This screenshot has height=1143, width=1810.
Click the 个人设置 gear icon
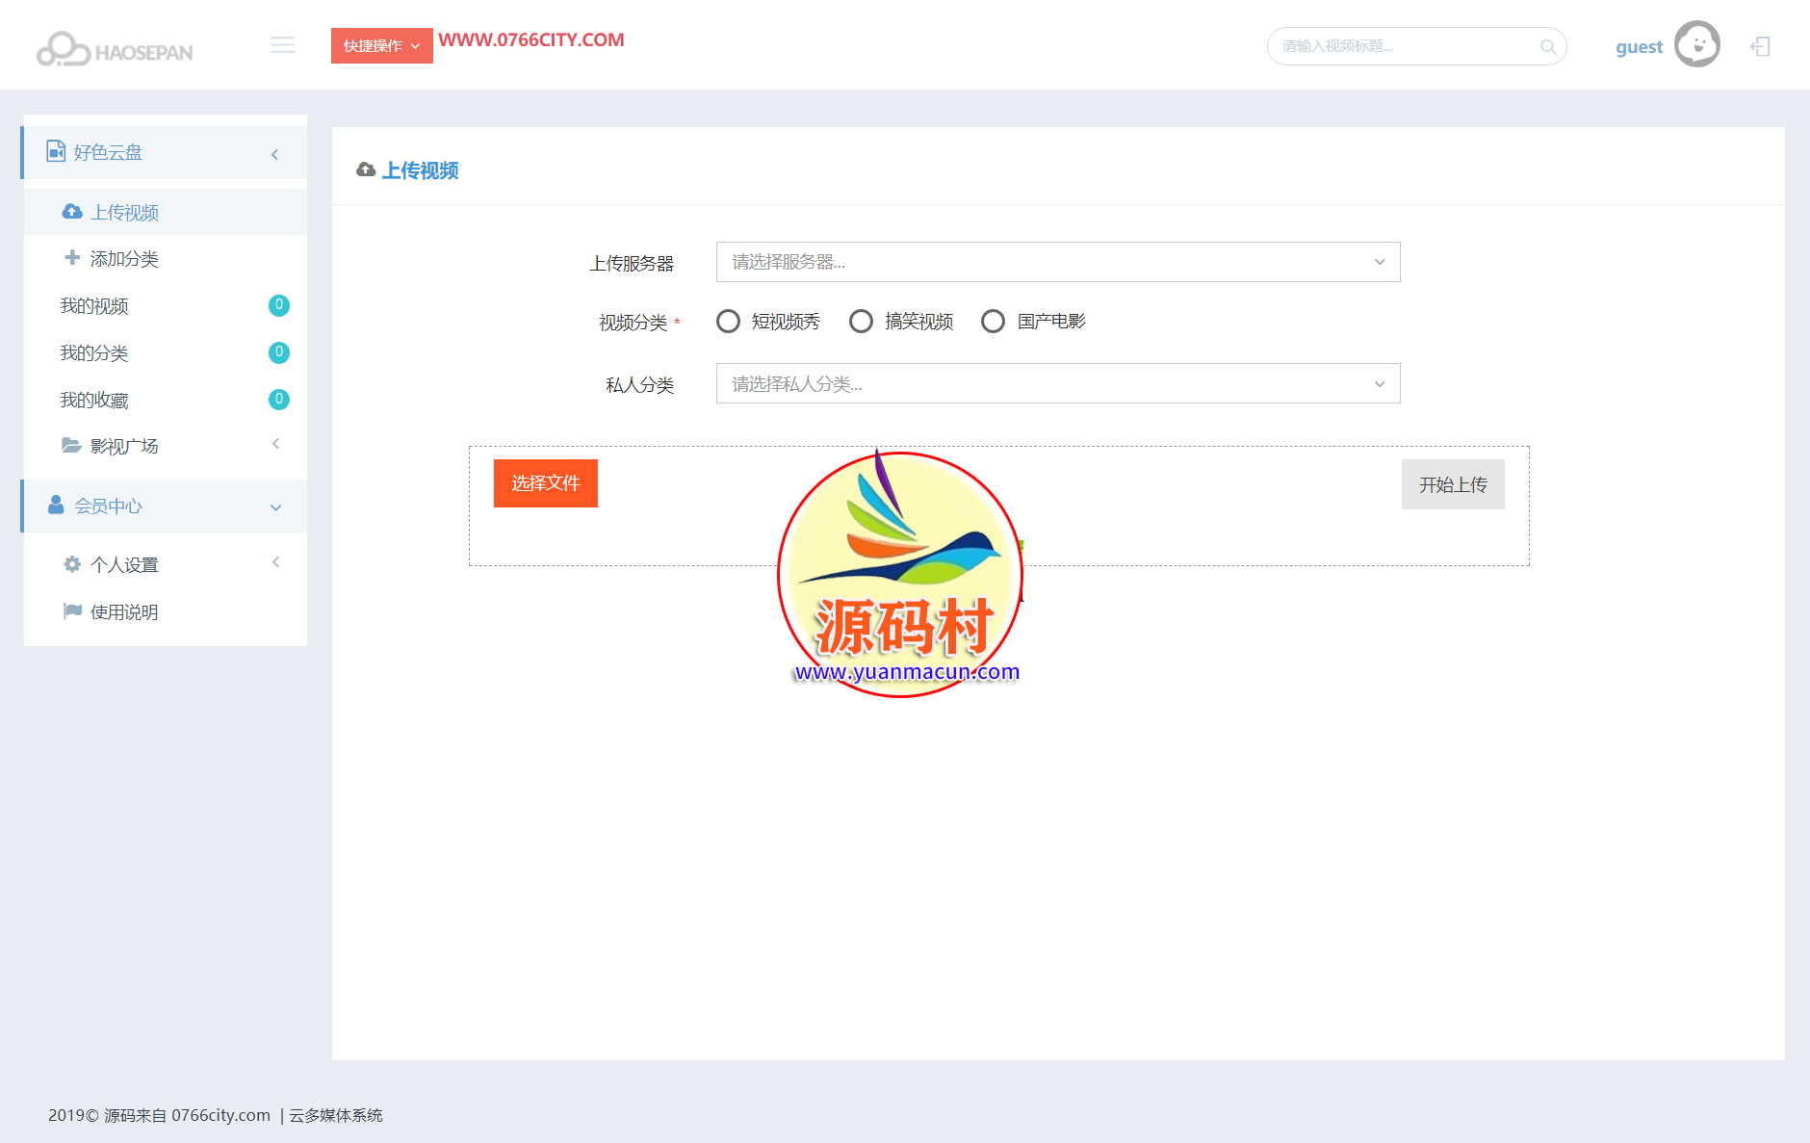(x=71, y=563)
